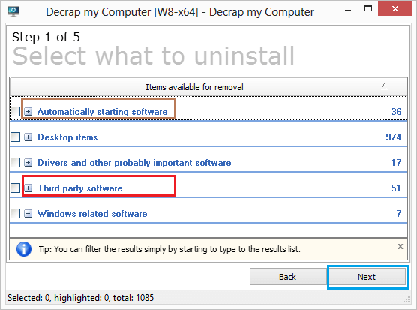The height and width of the screenshot is (310, 417).
Task: Go Back to previous step
Action: (x=288, y=277)
